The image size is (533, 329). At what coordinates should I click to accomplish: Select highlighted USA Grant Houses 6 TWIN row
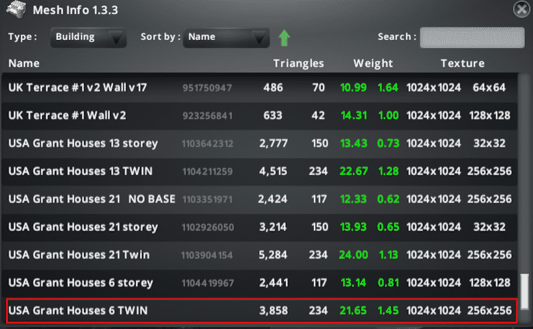pos(260,311)
